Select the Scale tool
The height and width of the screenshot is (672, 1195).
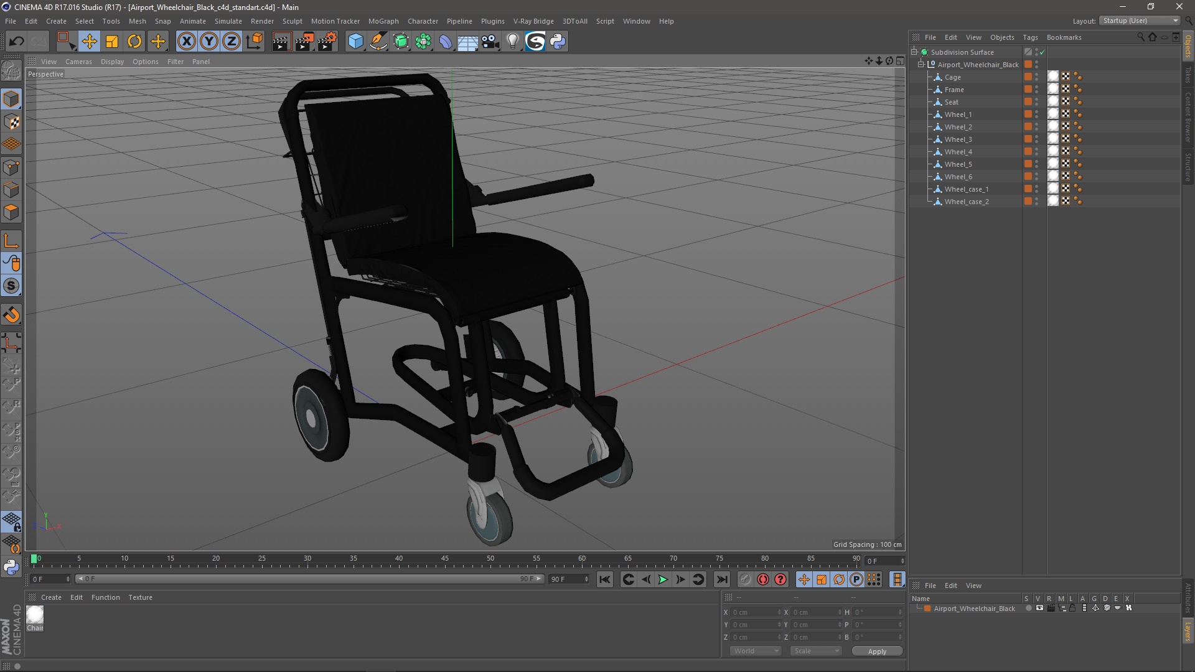[112, 42]
